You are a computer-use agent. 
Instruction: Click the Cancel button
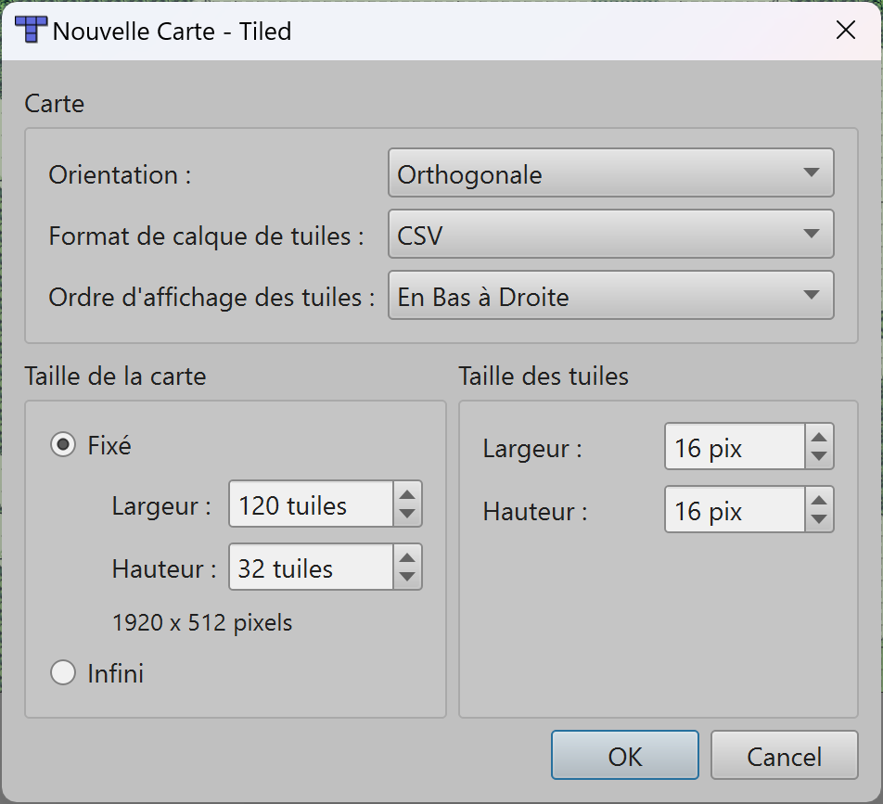tap(784, 756)
